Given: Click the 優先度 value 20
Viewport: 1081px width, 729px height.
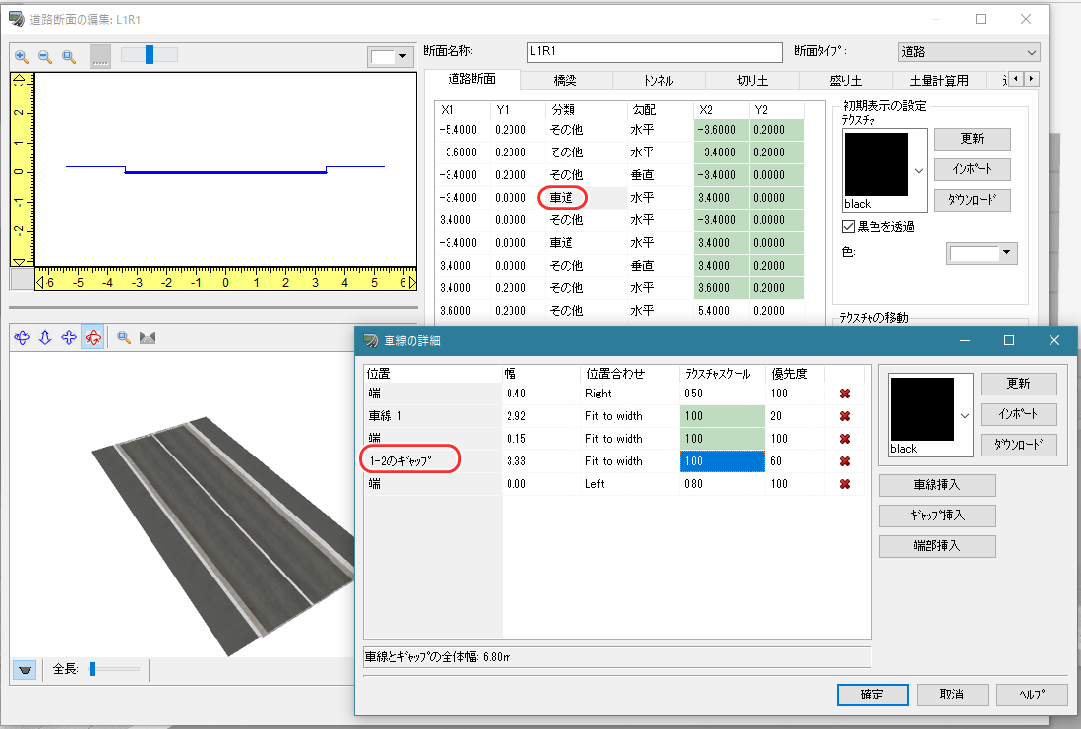Looking at the screenshot, I should click(776, 416).
